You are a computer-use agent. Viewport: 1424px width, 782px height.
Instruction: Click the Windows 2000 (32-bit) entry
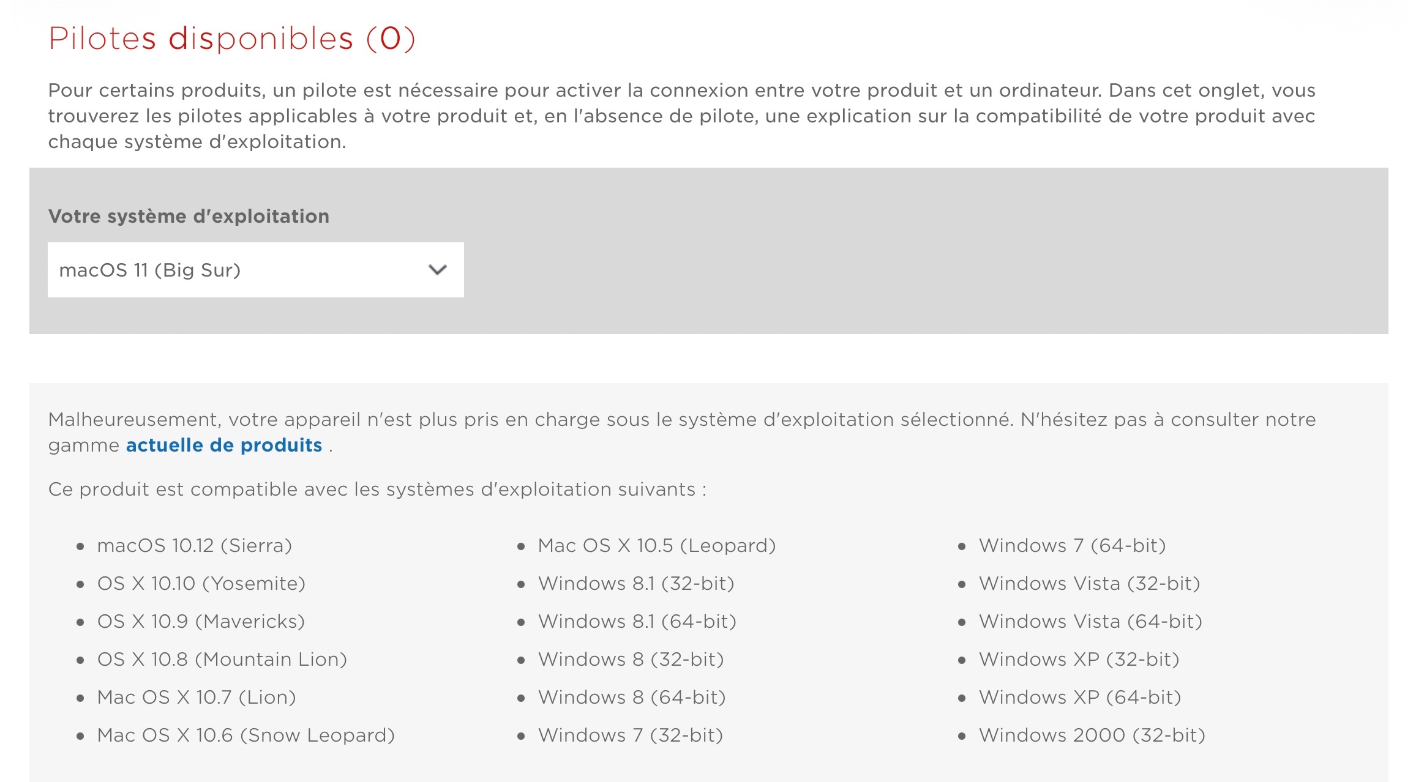click(1092, 735)
